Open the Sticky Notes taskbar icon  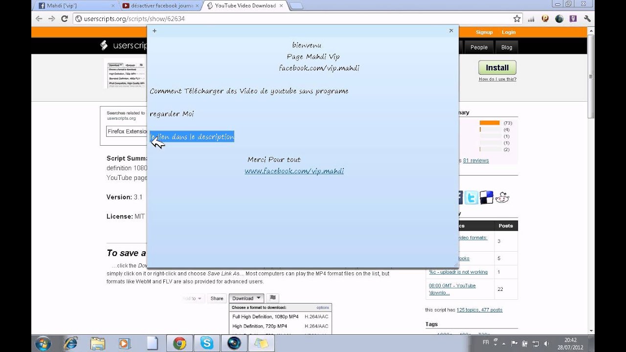click(262, 343)
